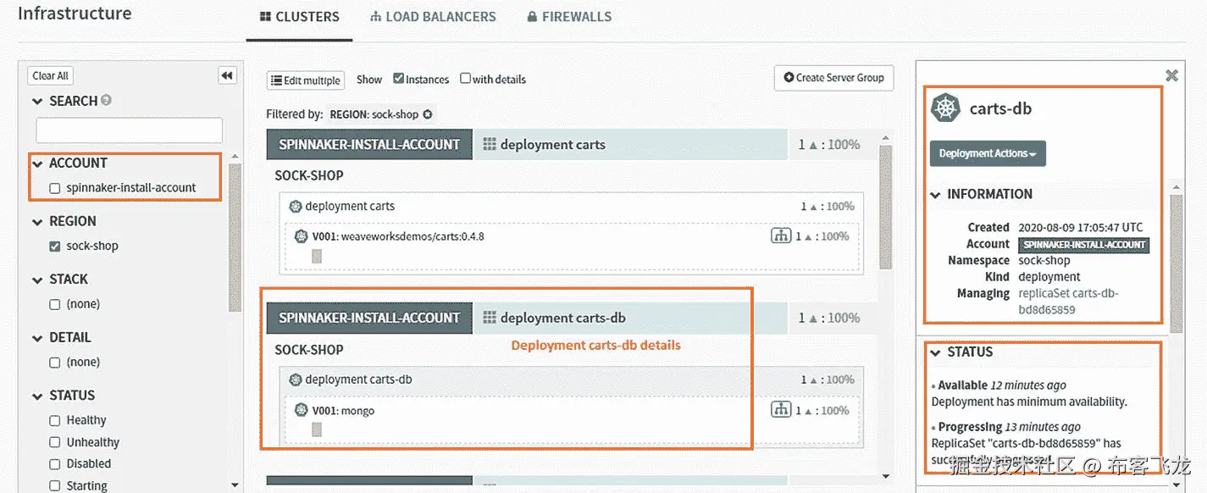Screen dimensions: 1207x493
Task: Collapse the ACCOUNT filter section
Action: 37,163
